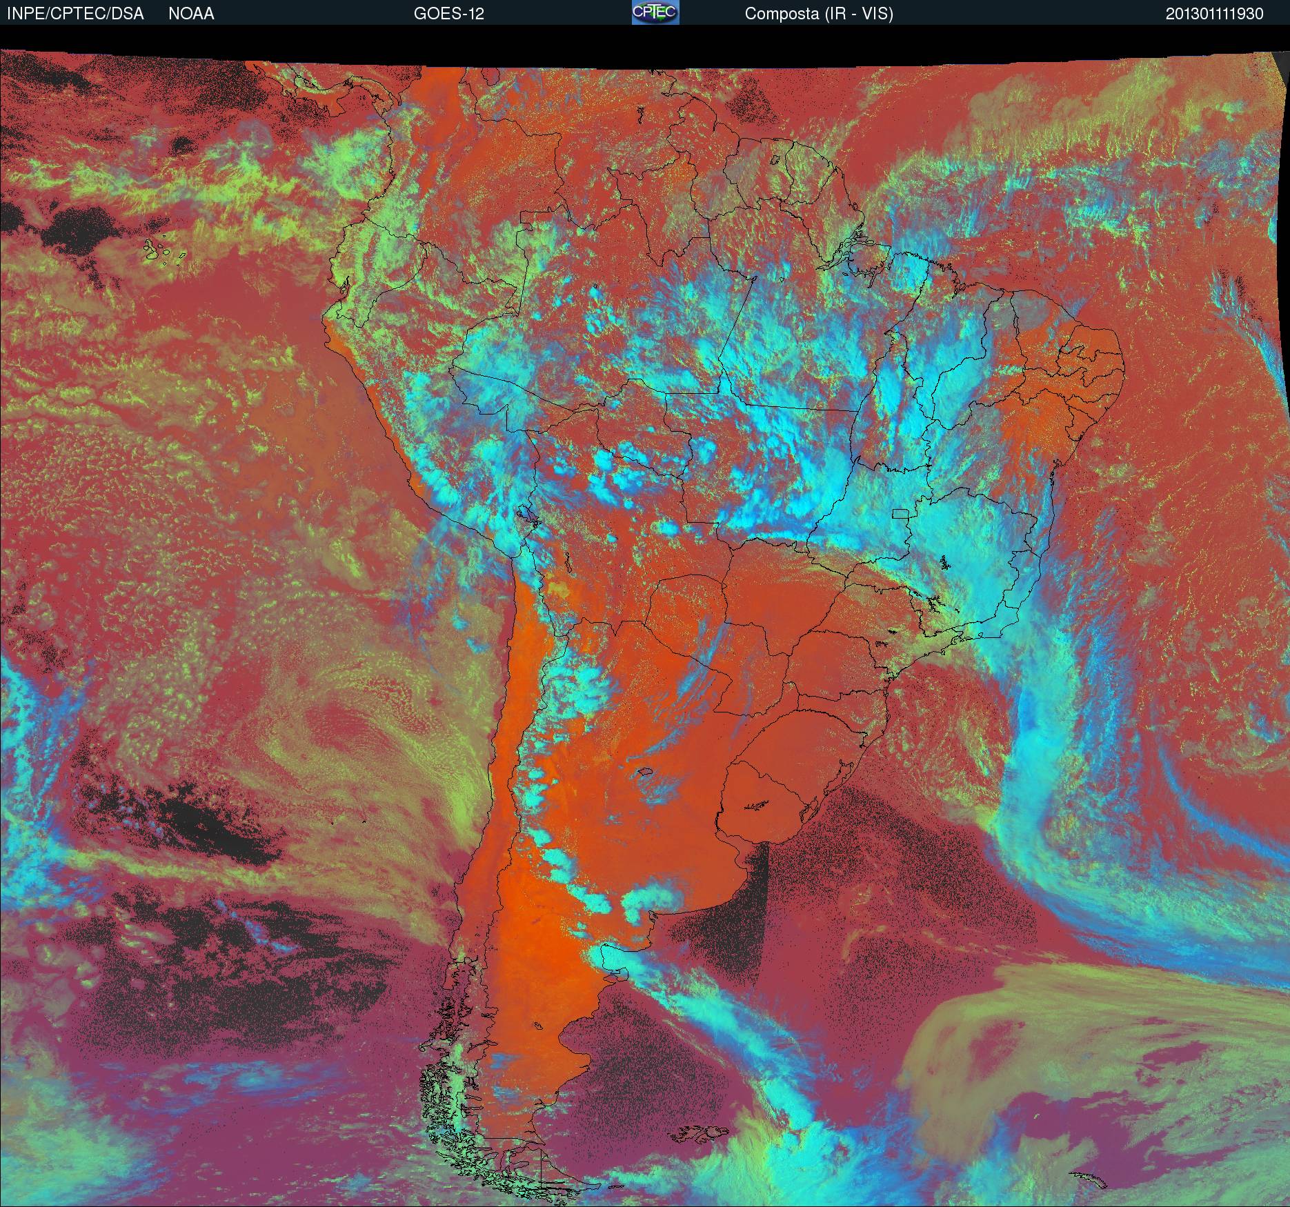Click the GOES-12 satellite label
Screen dimensions: 1290x1207
pos(448,14)
